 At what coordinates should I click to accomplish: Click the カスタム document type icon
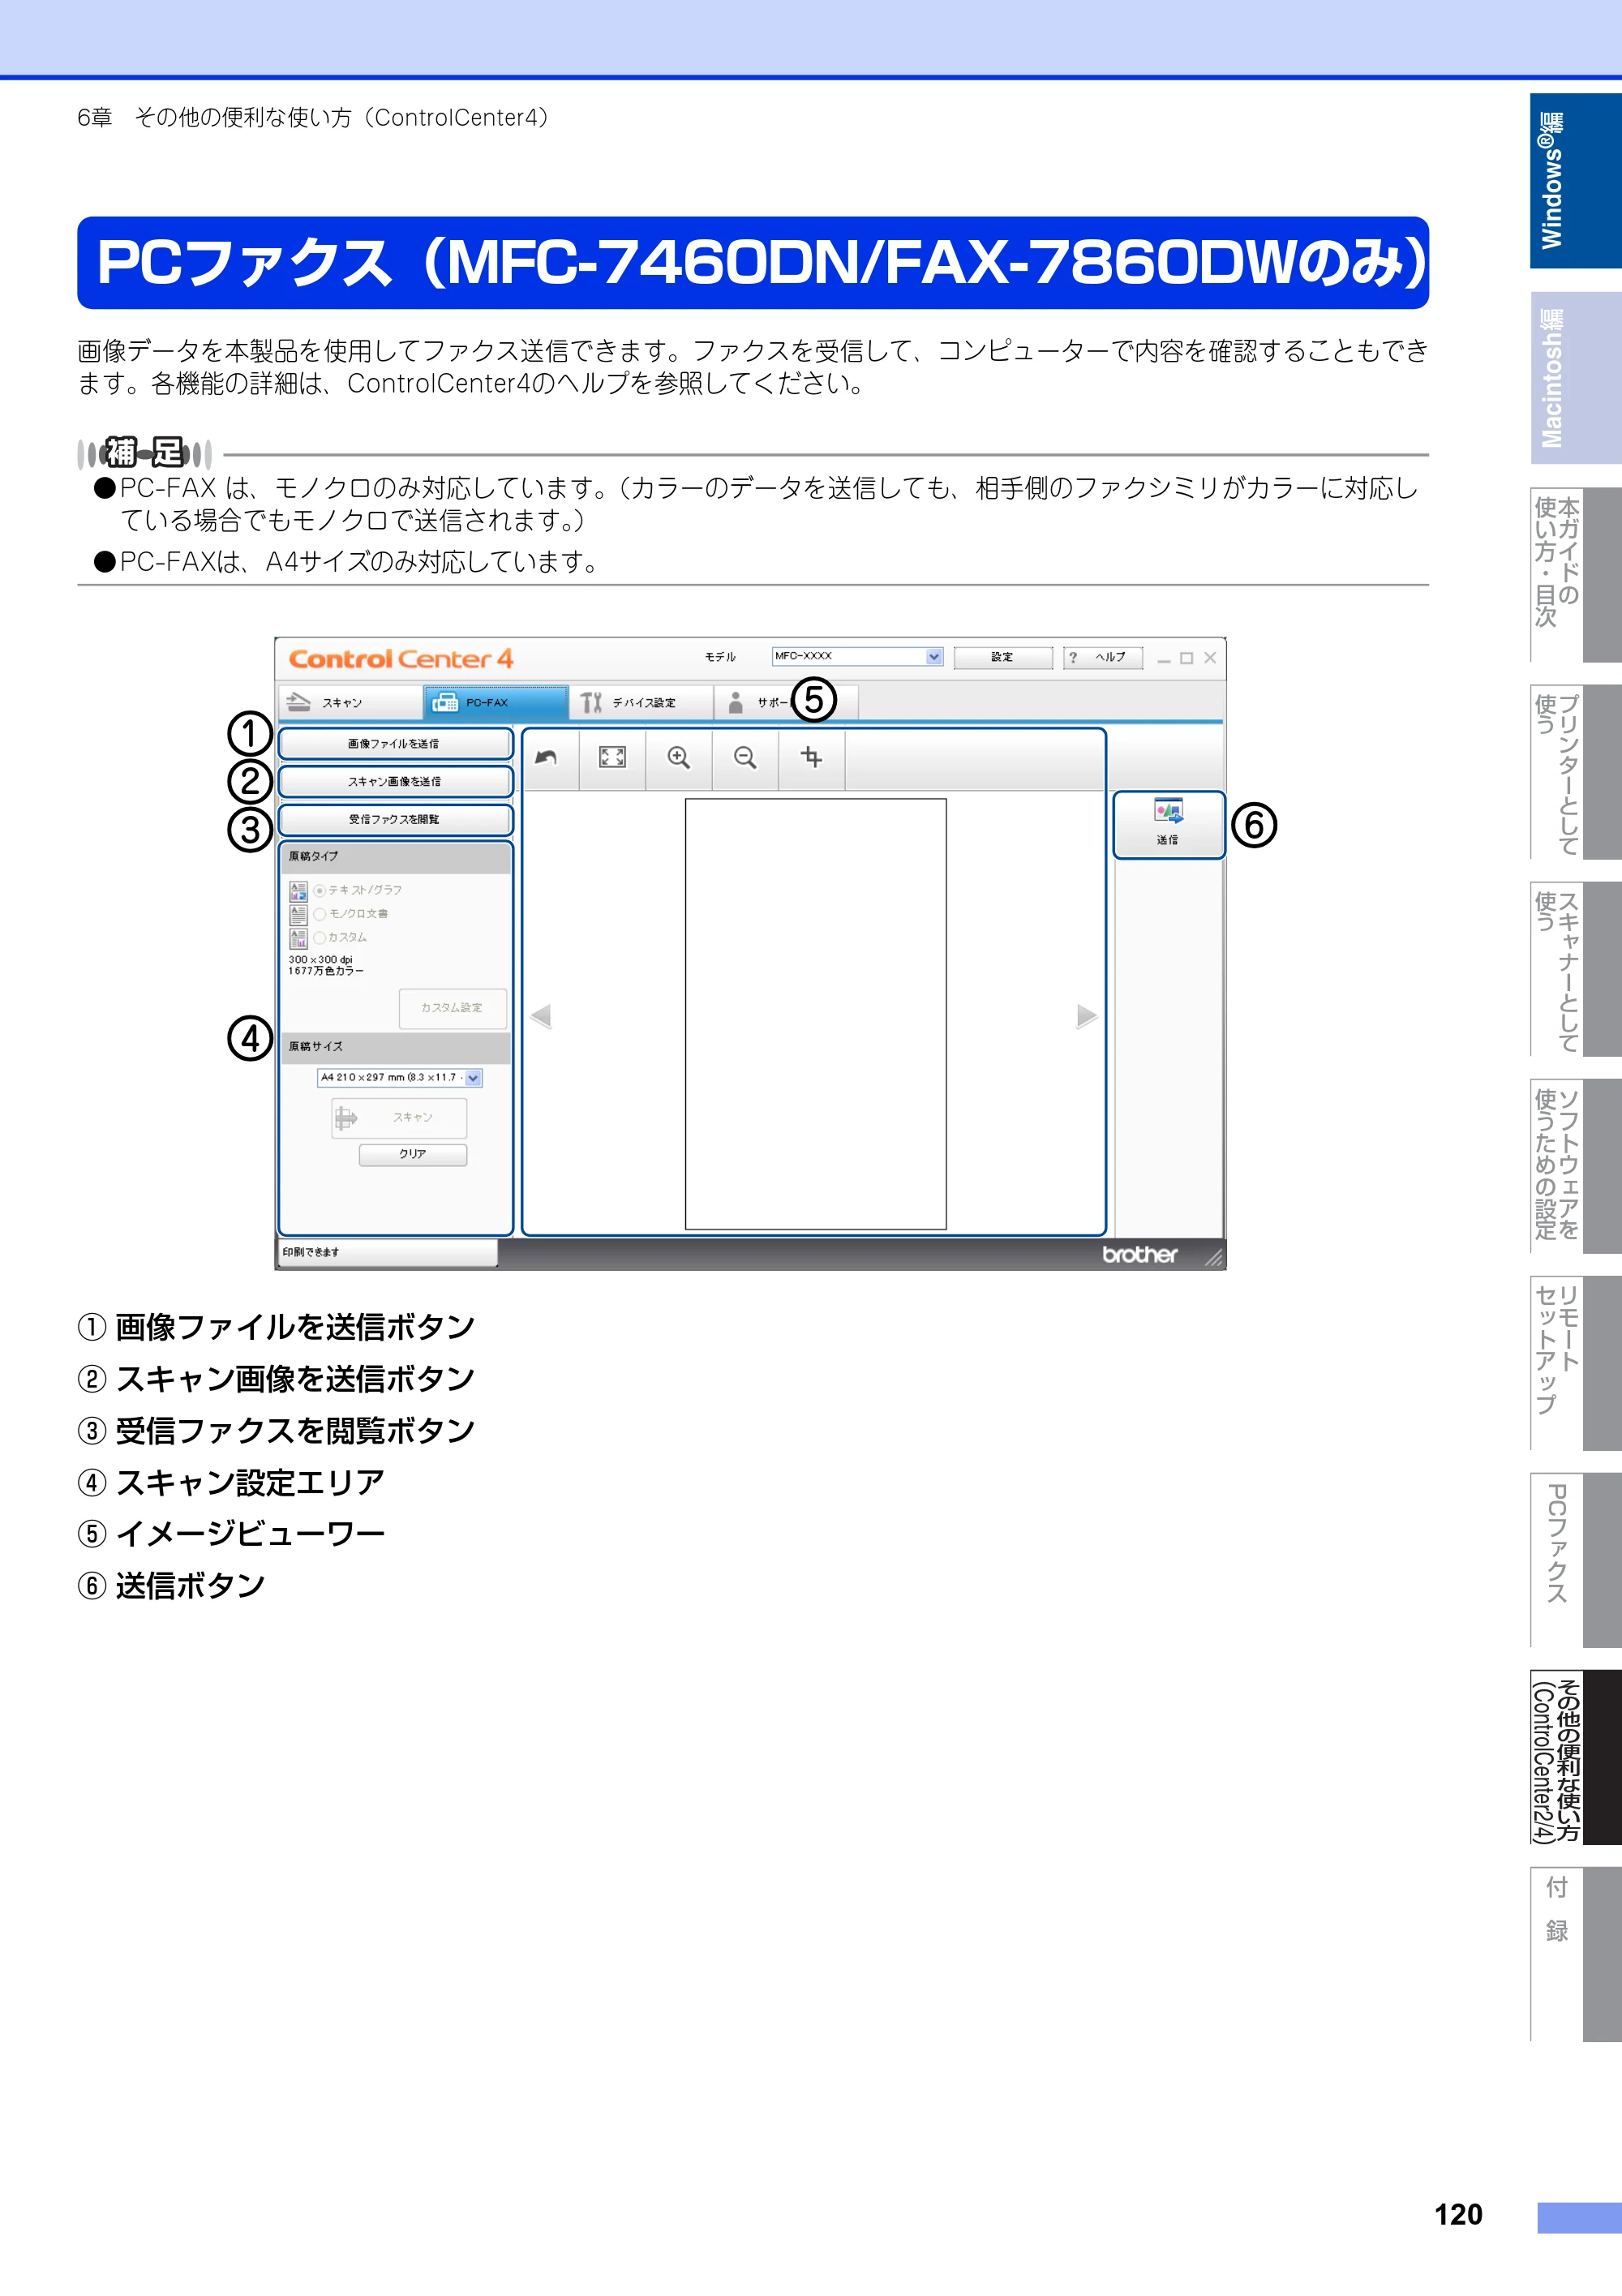click(298, 938)
